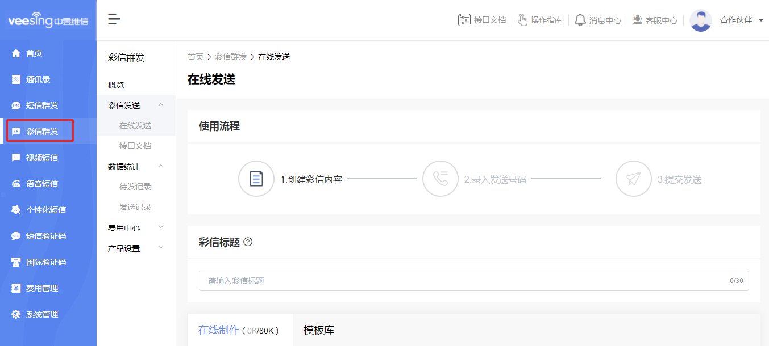The width and height of the screenshot is (769, 346).
Task: Click the 彩信标题 help question mark icon
Action: click(248, 242)
